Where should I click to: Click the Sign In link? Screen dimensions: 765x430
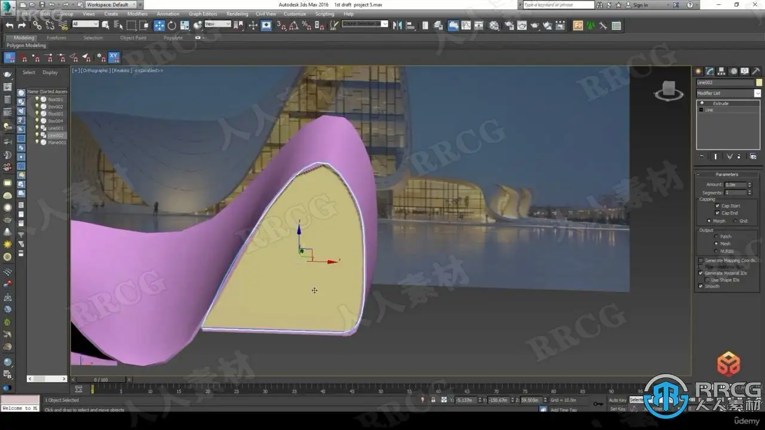point(640,5)
